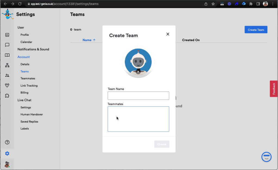Click the settings gear icon in sidebar
The image size is (278, 170).
pos(7,153)
